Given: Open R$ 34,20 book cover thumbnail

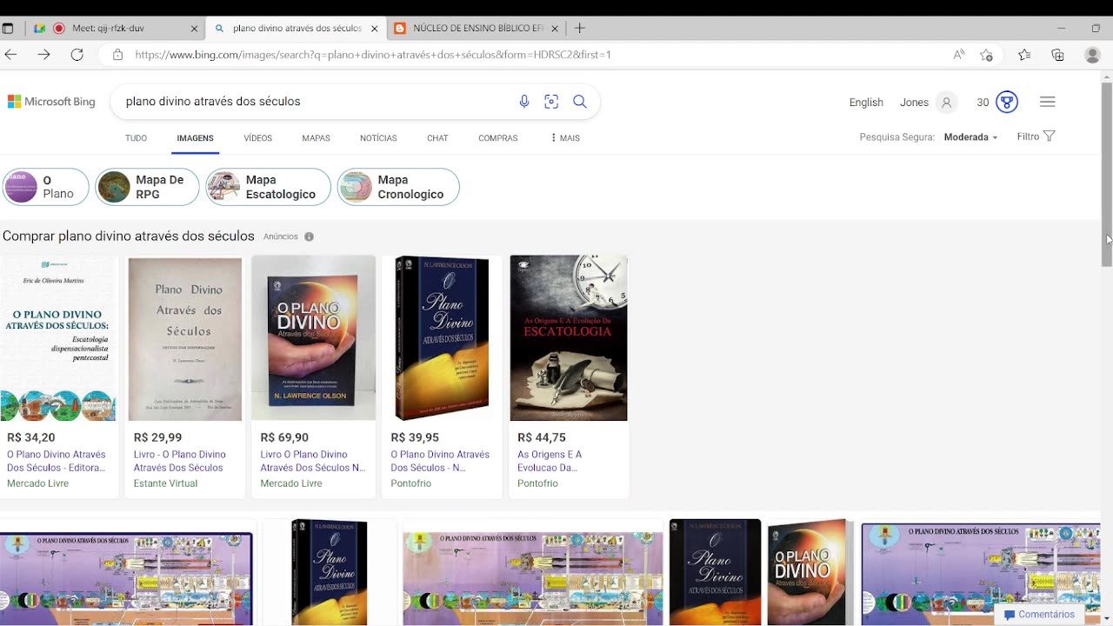Looking at the screenshot, I should (58, 338).
